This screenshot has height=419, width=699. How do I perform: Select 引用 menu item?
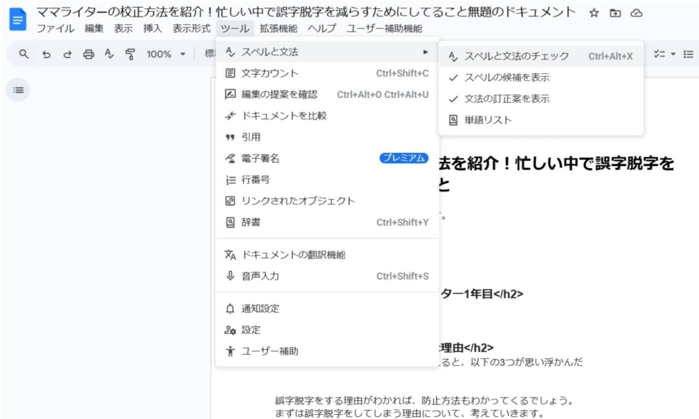327,137
